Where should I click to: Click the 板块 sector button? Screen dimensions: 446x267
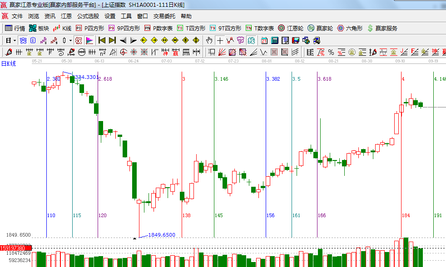[39, 28]
